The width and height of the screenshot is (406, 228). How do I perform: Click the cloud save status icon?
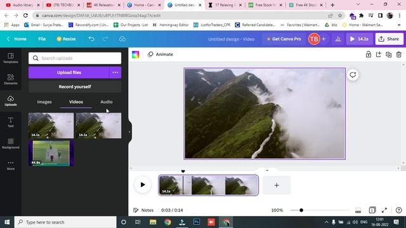point(122,39)
